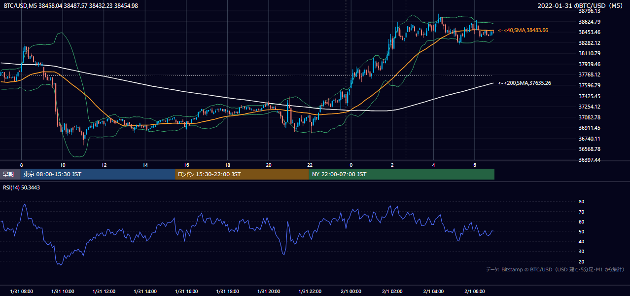Screen dimensions: 630x296
Task: Click hour label 16 under price chart
Action: tap(186, 165)
